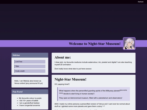This screenshot has height=110, width=147.
Task: Open the Code credit sidebar link
Action: click(30, 71)
